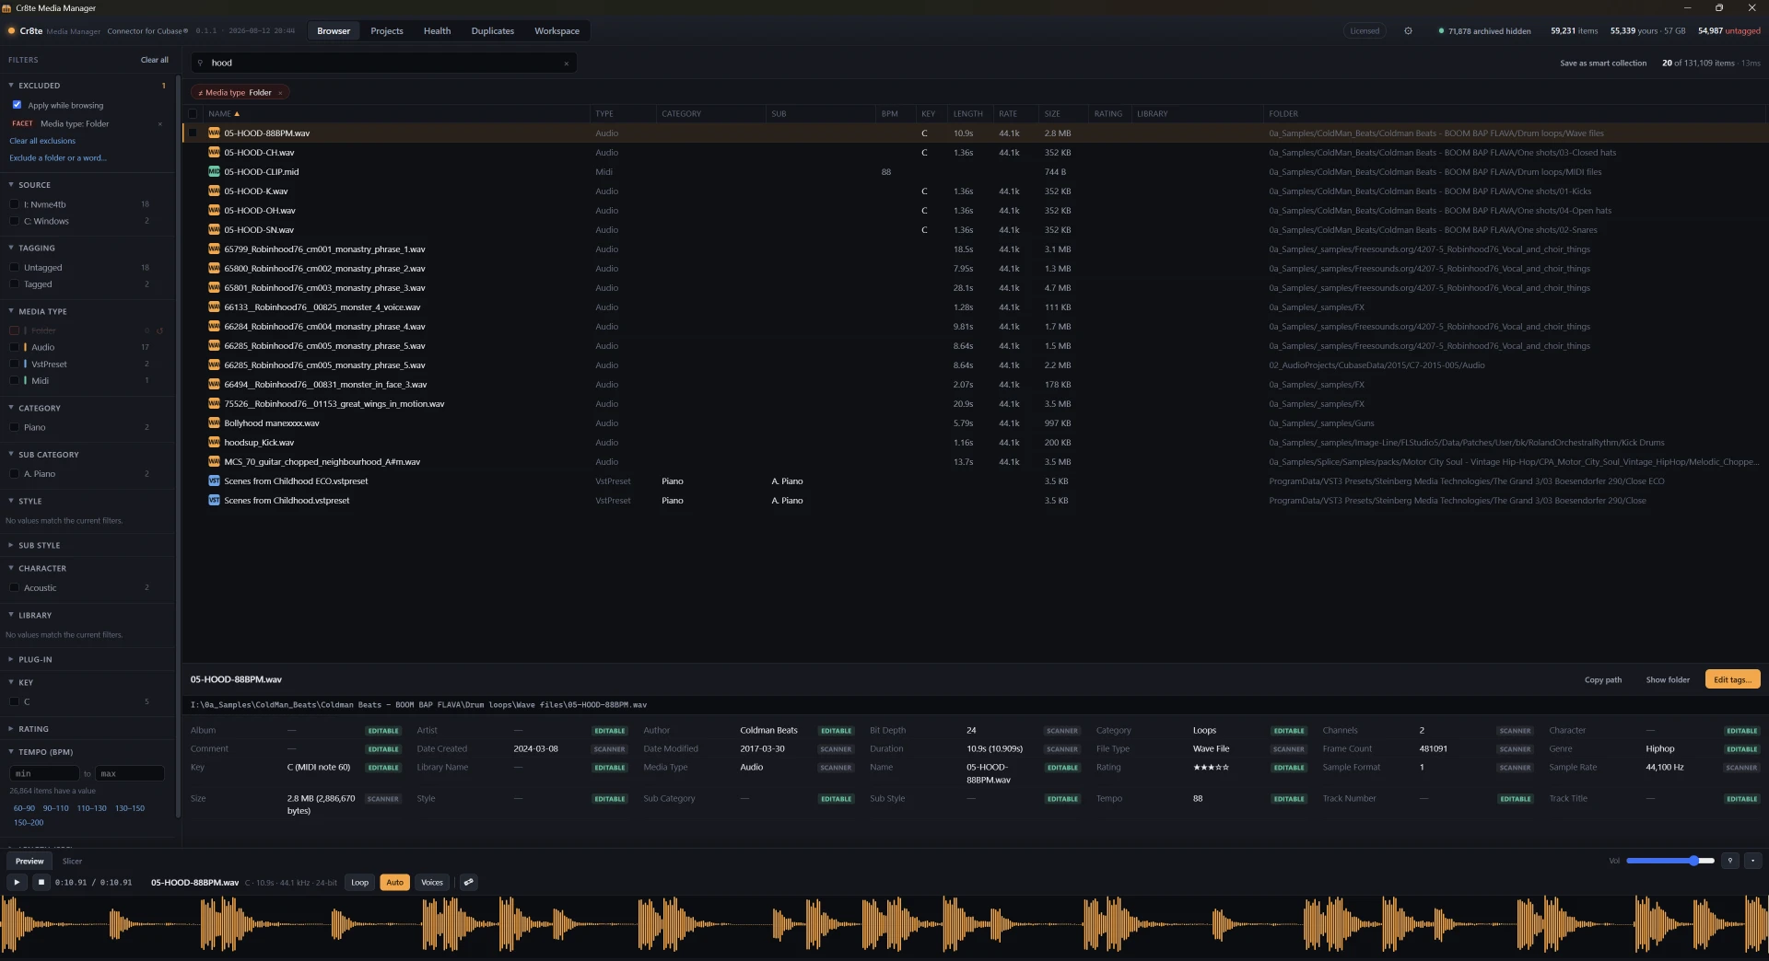Switch to the Projects tab
This screenshot has height=961, width=1769.
[x=387, y=31]
